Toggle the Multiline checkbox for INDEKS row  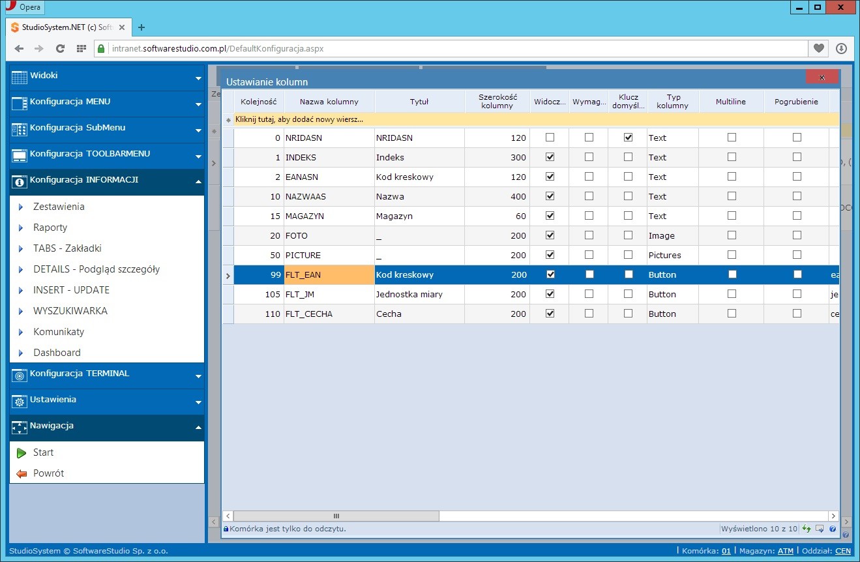(x=732, y=157)
